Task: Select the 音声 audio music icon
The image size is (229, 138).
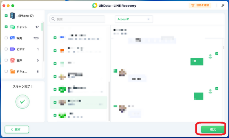Action: [x=12, y=60]
